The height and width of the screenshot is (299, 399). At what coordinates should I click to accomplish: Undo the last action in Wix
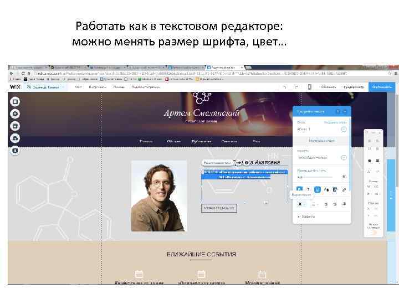point(285,87)
